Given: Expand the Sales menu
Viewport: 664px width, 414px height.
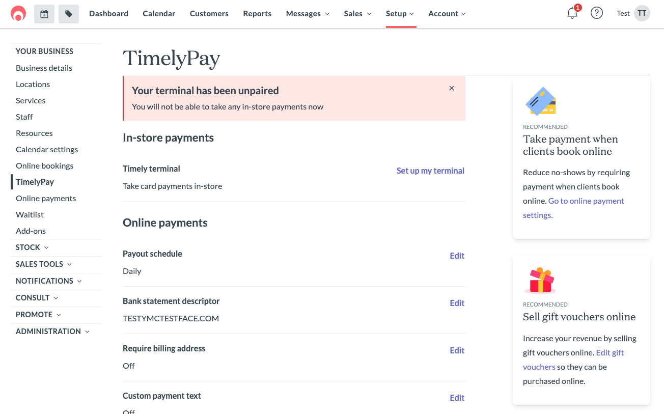Looking at the screenshot, I should (357, 14).
